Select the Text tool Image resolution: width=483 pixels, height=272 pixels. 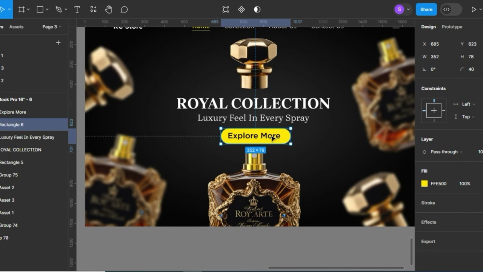pos(77,9)
